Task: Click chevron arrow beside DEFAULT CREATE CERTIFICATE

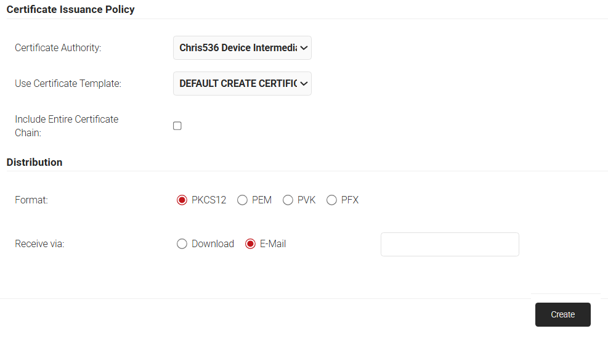Action: point(304,84)
